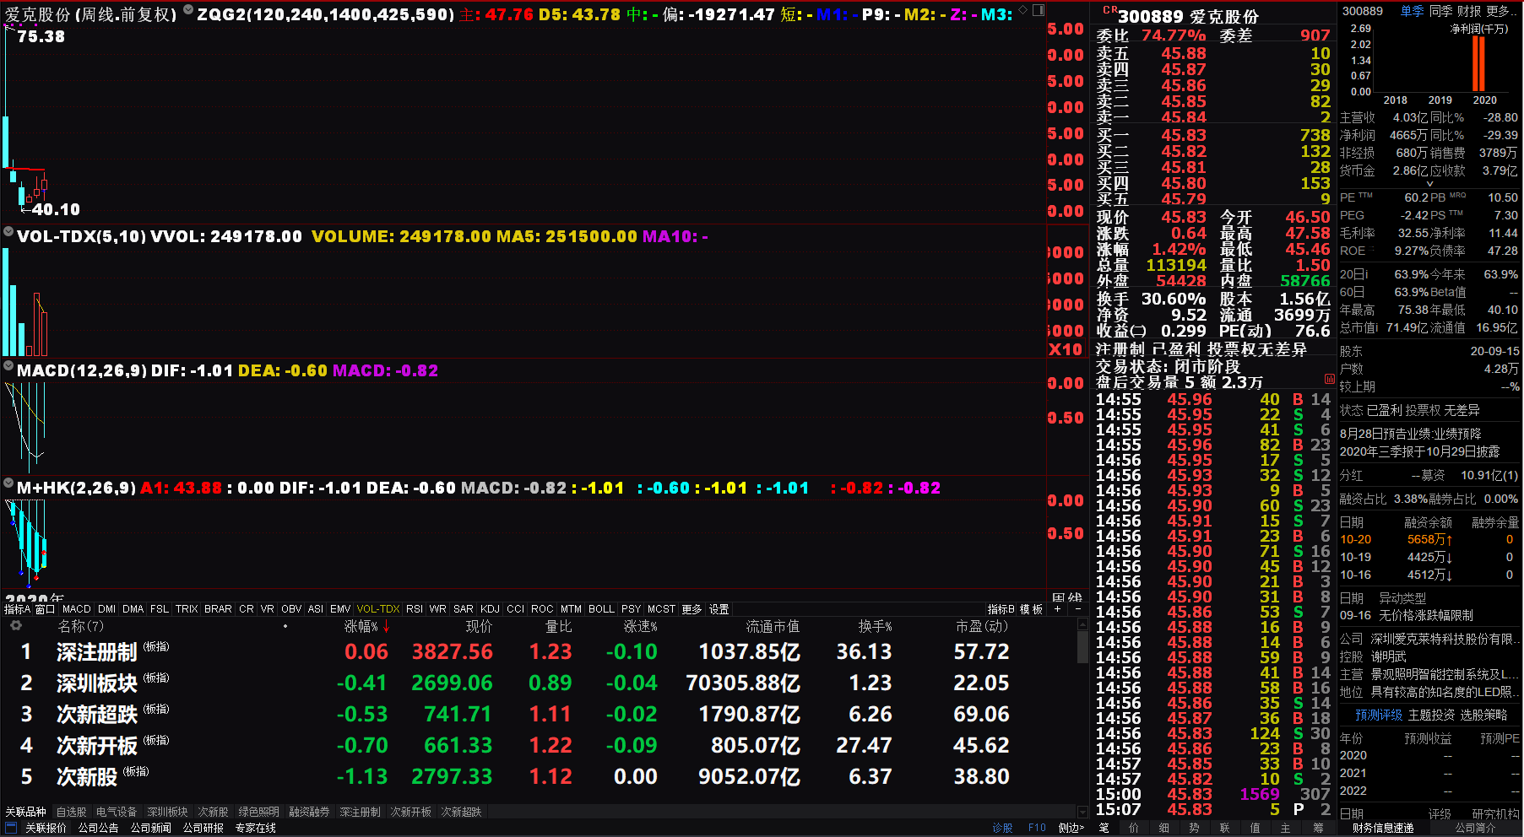Toggle the circle marker beside the ZQG2 indicator name
1524x837 pixels.
tap(188, 10)
